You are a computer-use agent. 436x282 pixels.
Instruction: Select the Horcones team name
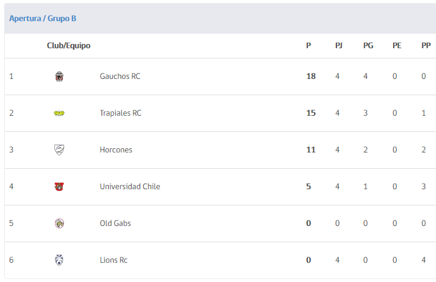click(116, 150)
